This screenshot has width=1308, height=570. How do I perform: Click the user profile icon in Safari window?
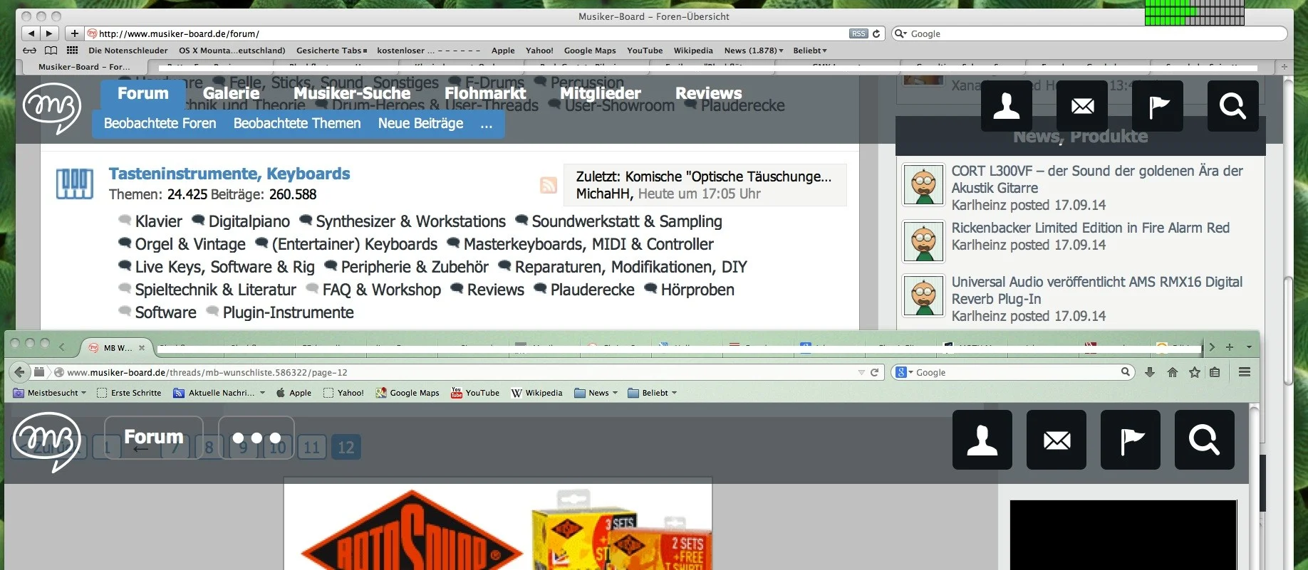point(1007,106)
